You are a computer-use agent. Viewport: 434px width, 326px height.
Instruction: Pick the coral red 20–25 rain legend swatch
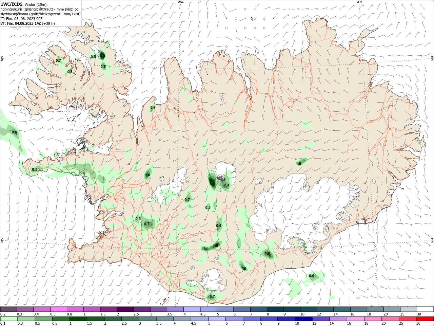(x=391, y=319)
